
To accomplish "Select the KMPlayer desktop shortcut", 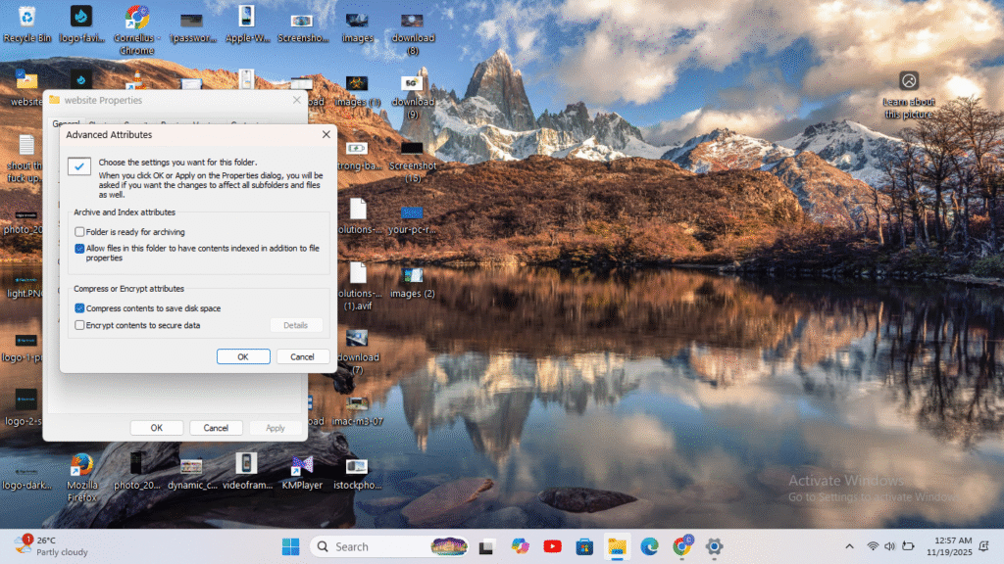I will pos(302,464).
